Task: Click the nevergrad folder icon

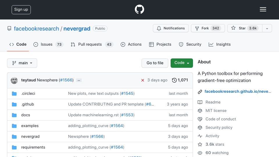Action: [x=14, y=137]
